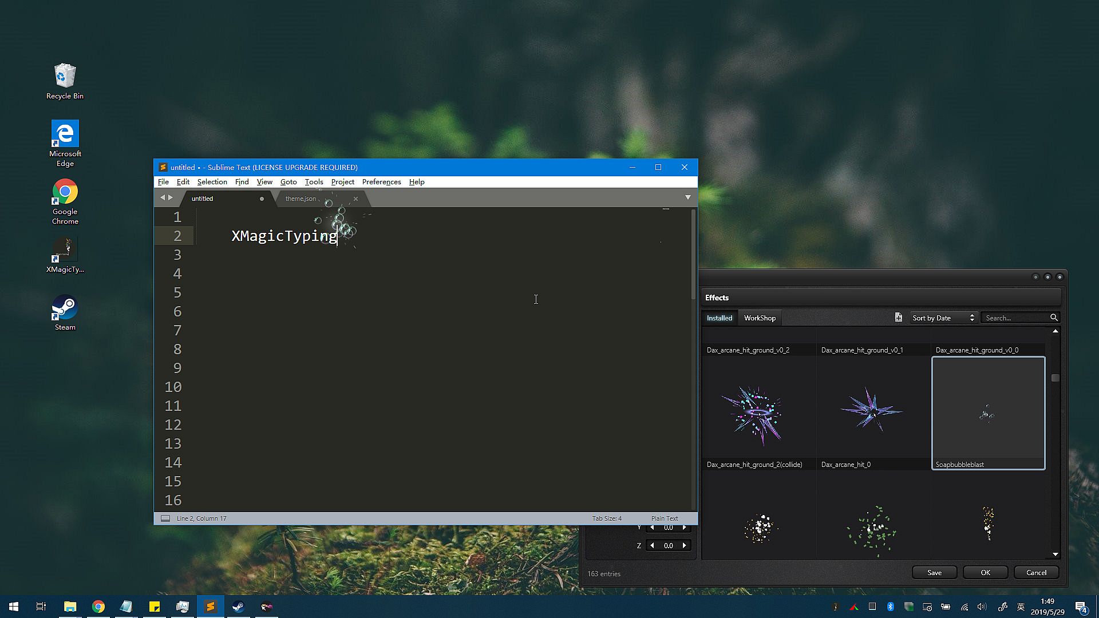The width and height of the screenshot is (1099, 618).
Task: Open Plain Text syntax selector
Action: 664,518
